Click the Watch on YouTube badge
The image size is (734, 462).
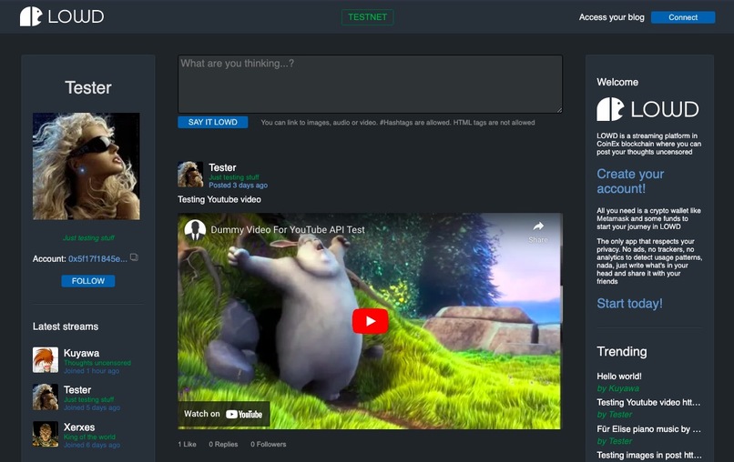[223, 414]
